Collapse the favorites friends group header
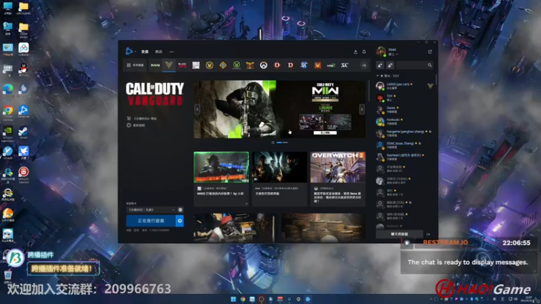The width and height of the screenshot is (541, 304). (x=388, y=76)
